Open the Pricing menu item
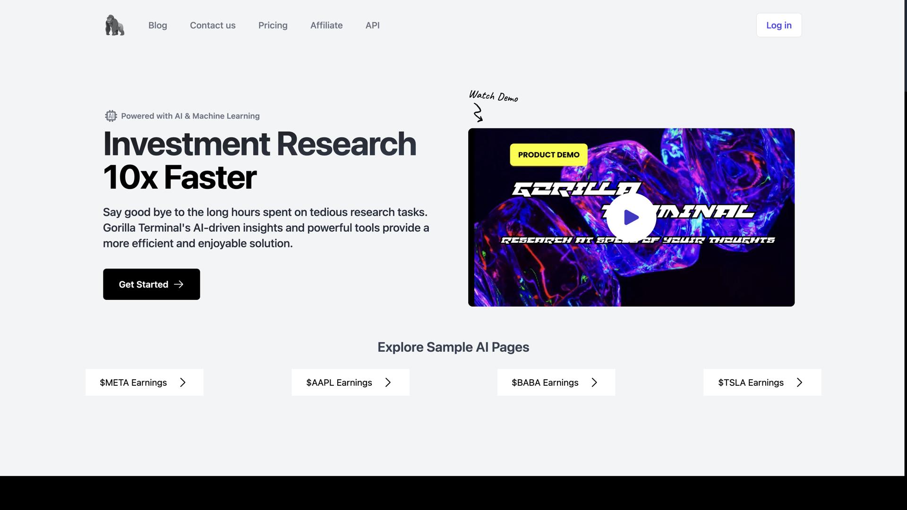This screenshot has width=907, height=510. coord(273,25)
